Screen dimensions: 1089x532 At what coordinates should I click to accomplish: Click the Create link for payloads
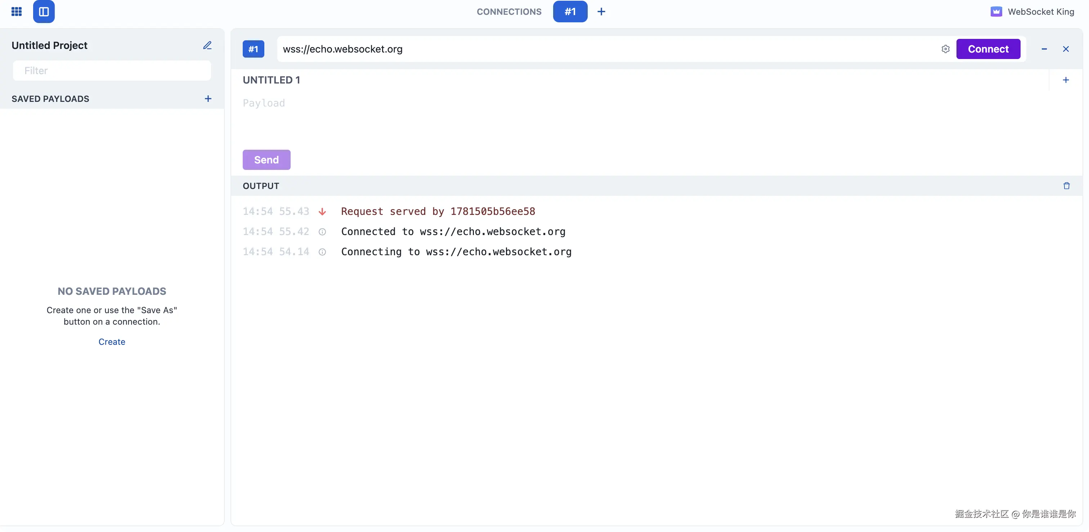point(112,342)
